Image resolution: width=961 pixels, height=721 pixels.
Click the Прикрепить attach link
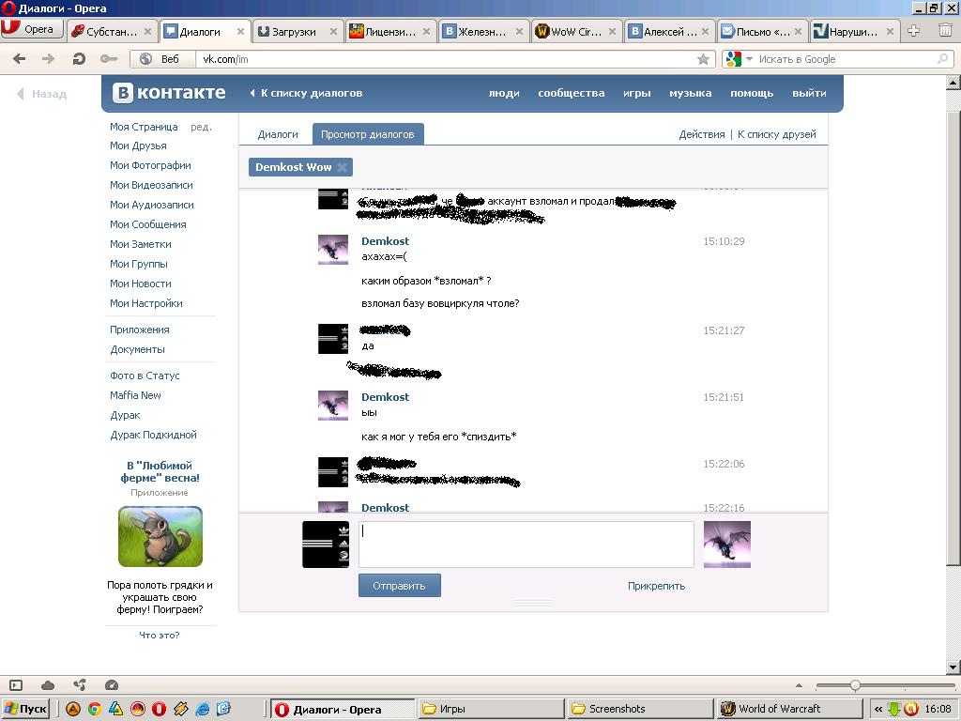point(656,586)
